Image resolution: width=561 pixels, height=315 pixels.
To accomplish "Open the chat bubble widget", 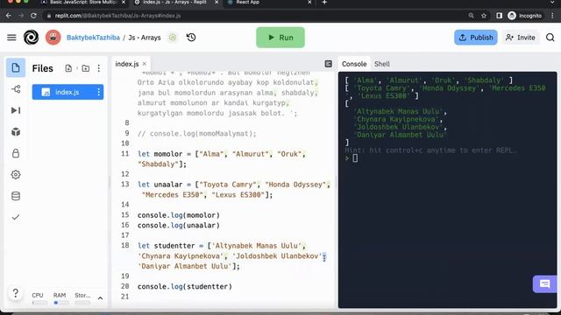I will click(544, 283).
